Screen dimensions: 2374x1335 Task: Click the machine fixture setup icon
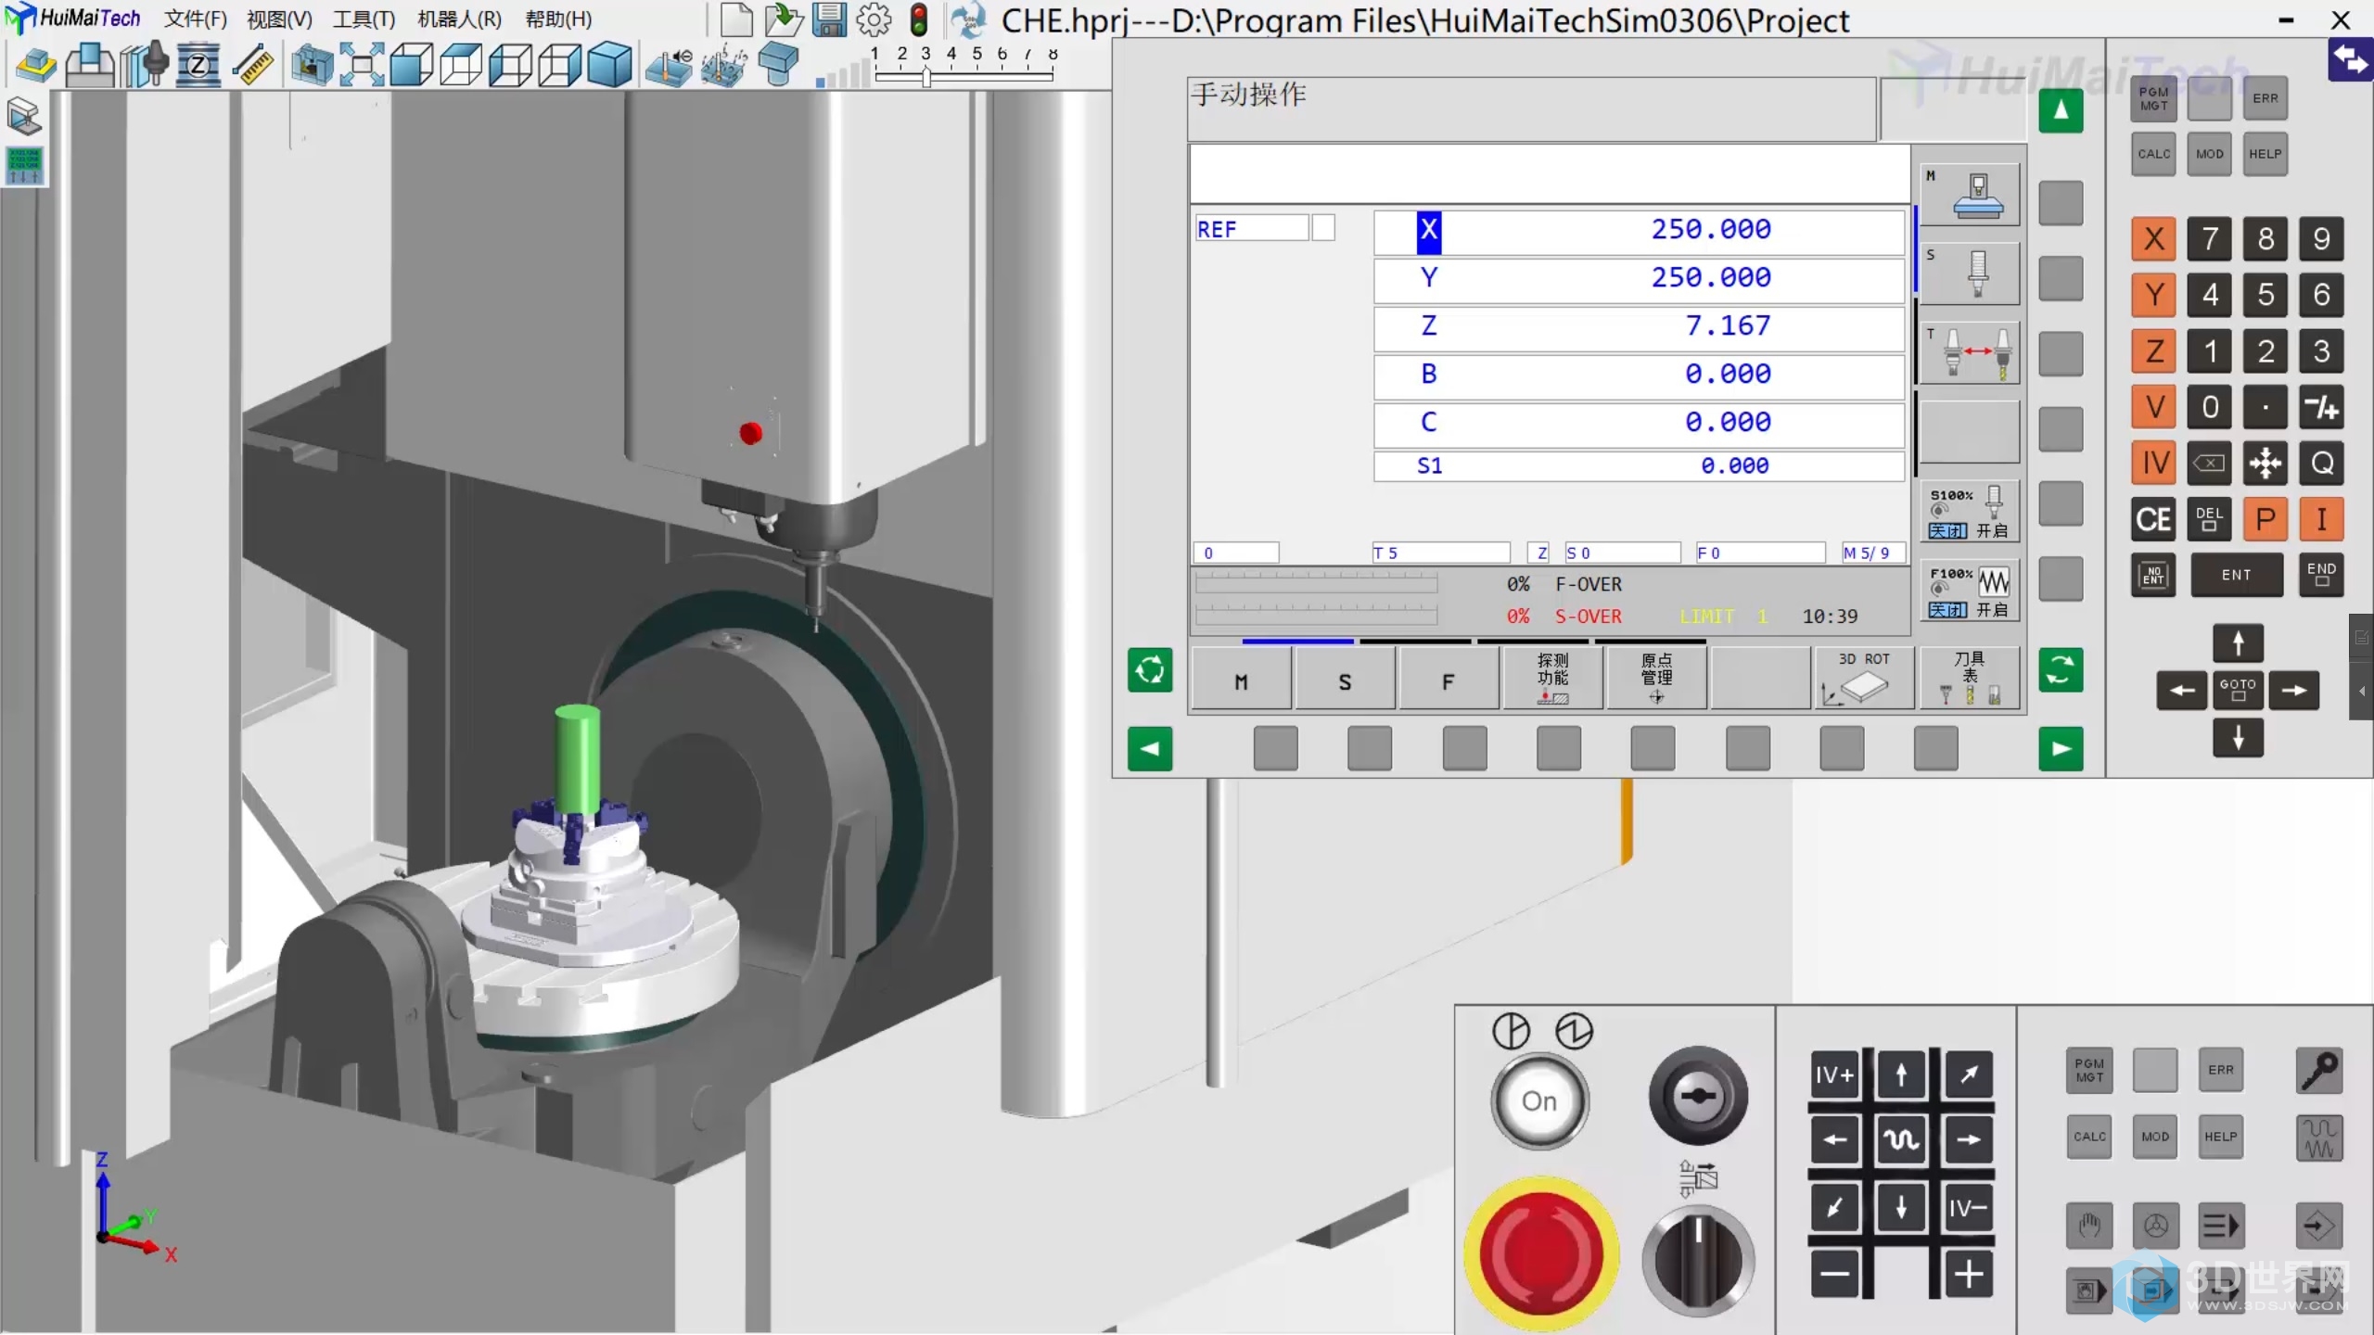coord(90,66)
